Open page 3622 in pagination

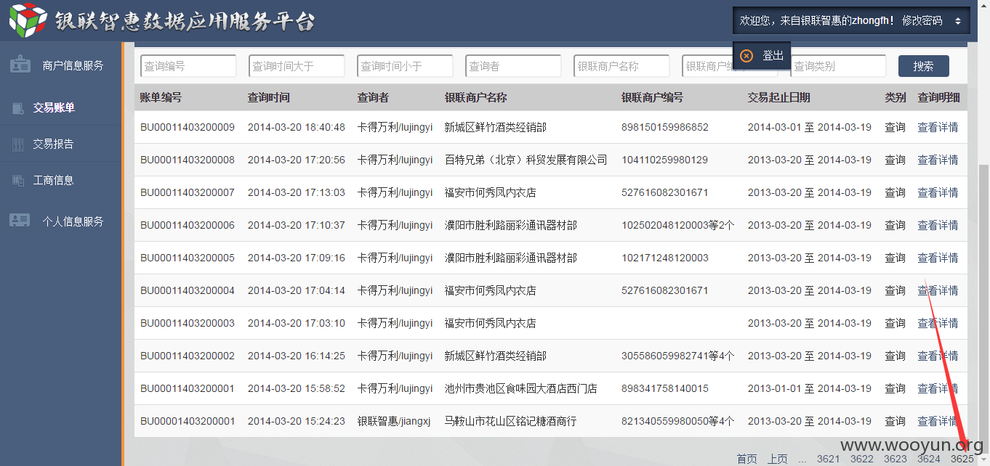coord(861,458)
